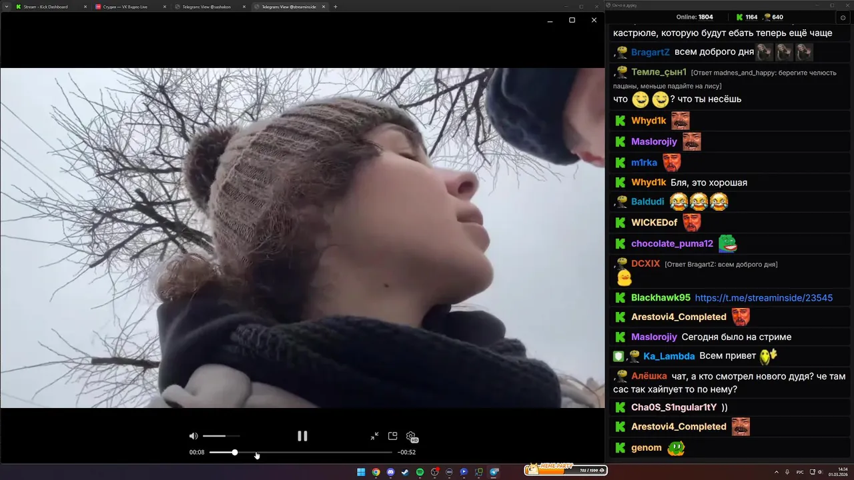Open the streaminside/23545 link in chat
This screenshot has height=480, width=854.
click(x=764, y=298)
